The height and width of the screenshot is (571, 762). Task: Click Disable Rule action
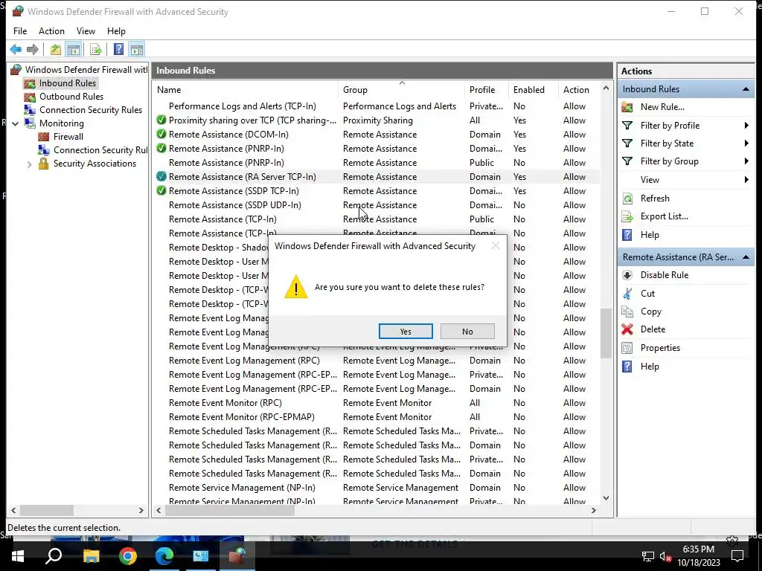coord(665,275)
